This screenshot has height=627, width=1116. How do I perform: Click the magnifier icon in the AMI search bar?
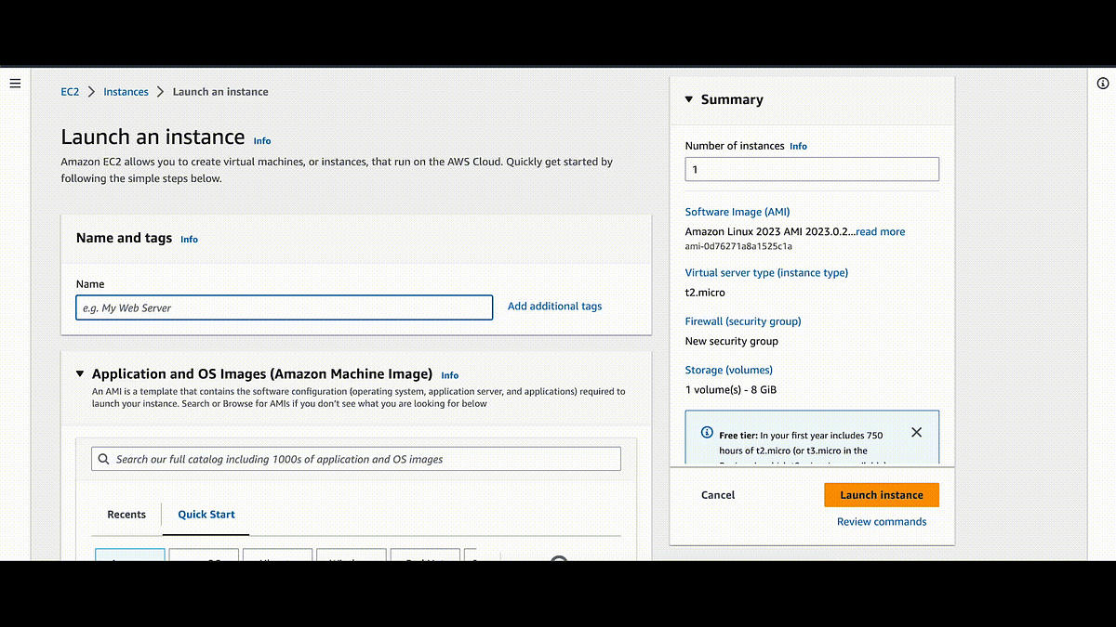tap(103, 458)
